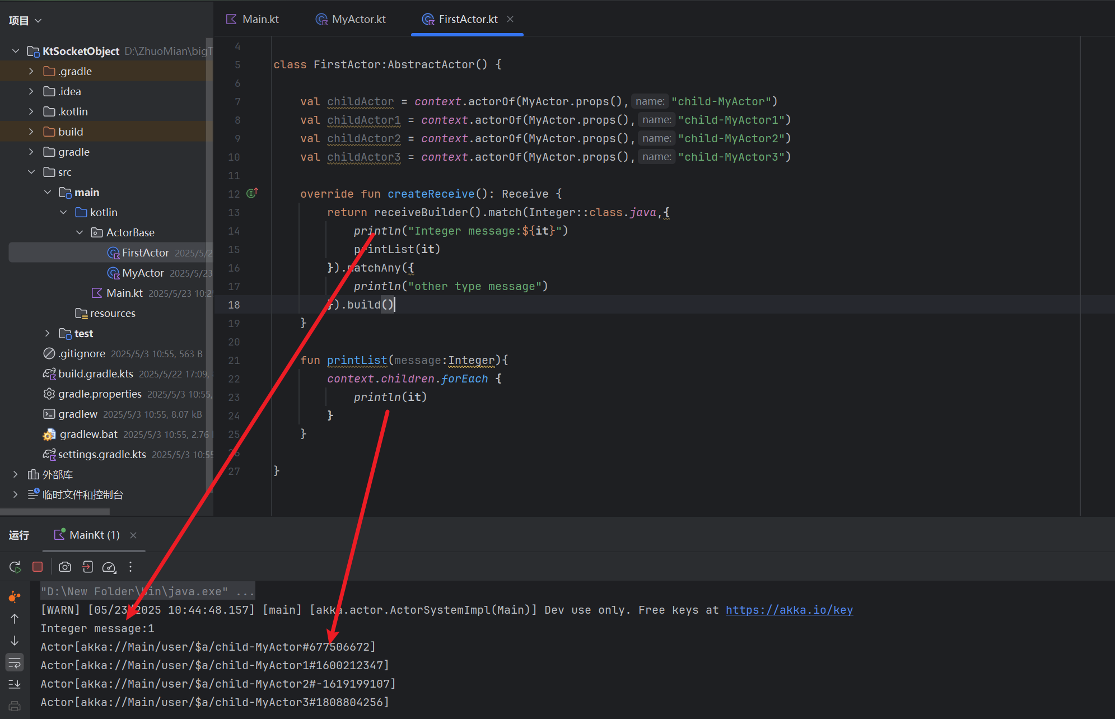Click the down arrow in the run console
1115x719 pixels.
click(x=15, y=641)
